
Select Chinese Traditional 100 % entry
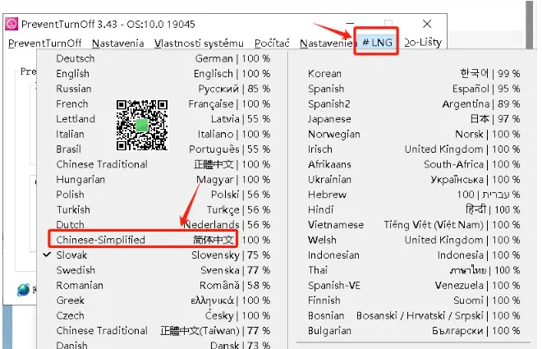coord(163,164)
